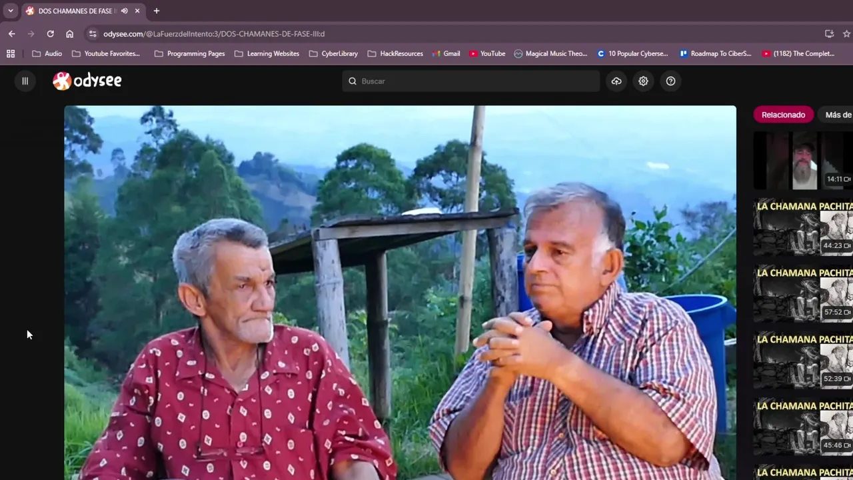This screenshot has height=480, width=853.
Task: Open the Youtube Favorites bookmarks folder
Action: (106, 53)
